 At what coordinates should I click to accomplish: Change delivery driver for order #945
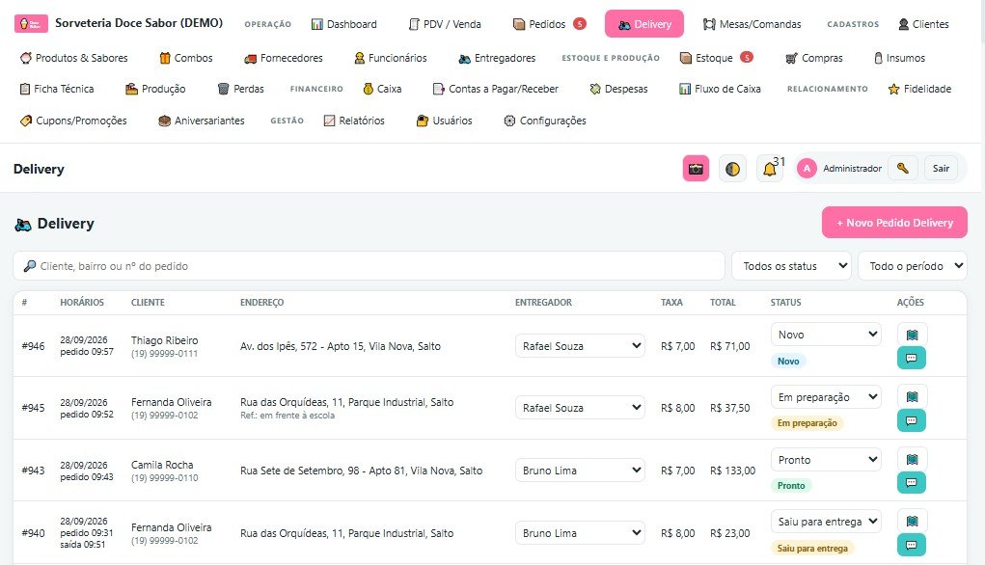click(580, 408)
